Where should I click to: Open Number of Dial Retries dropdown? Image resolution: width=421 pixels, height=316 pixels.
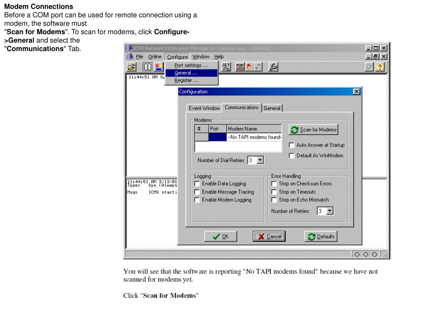260,160
